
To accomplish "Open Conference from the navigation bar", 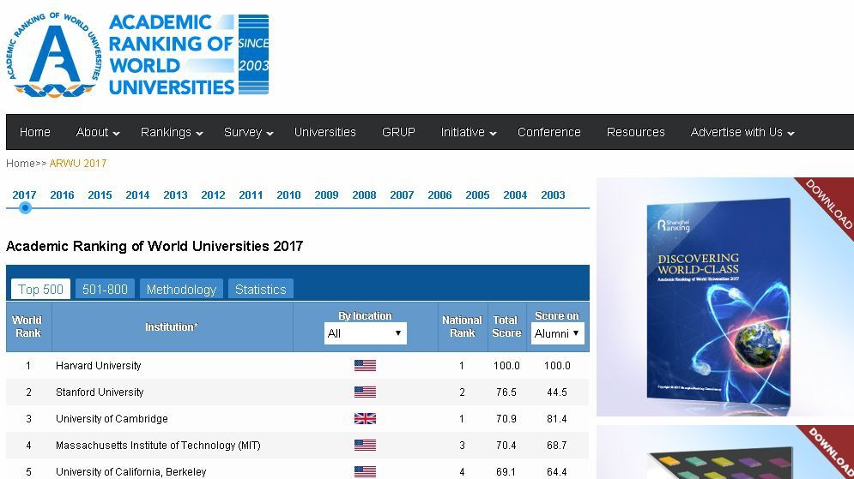I will tap(549, 132).
